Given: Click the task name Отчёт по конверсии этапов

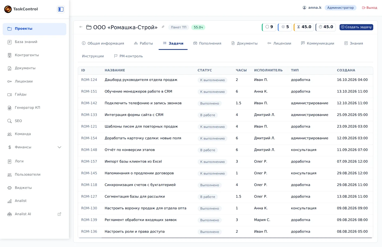Looking at the screenshot, I should (x=130, y=150).
